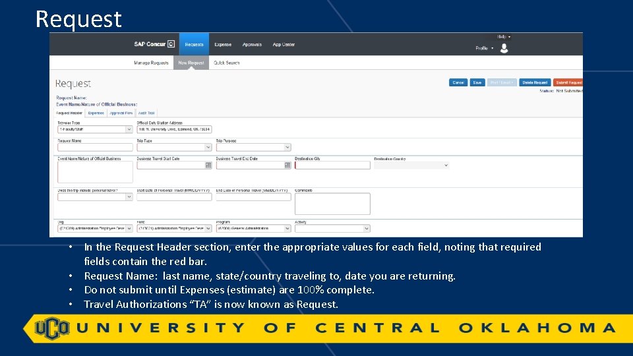The image size is (633, 356).
Task: Open Quick Search
Action: (x=226, y=63)
